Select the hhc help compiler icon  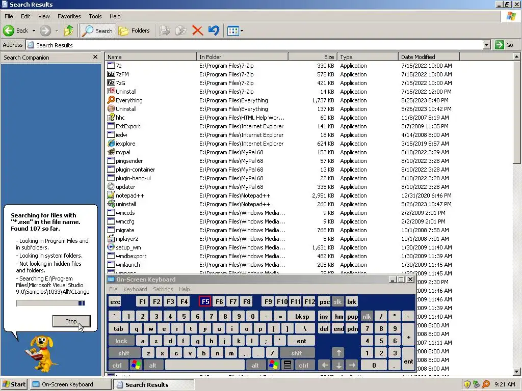(x=111, y=118)
